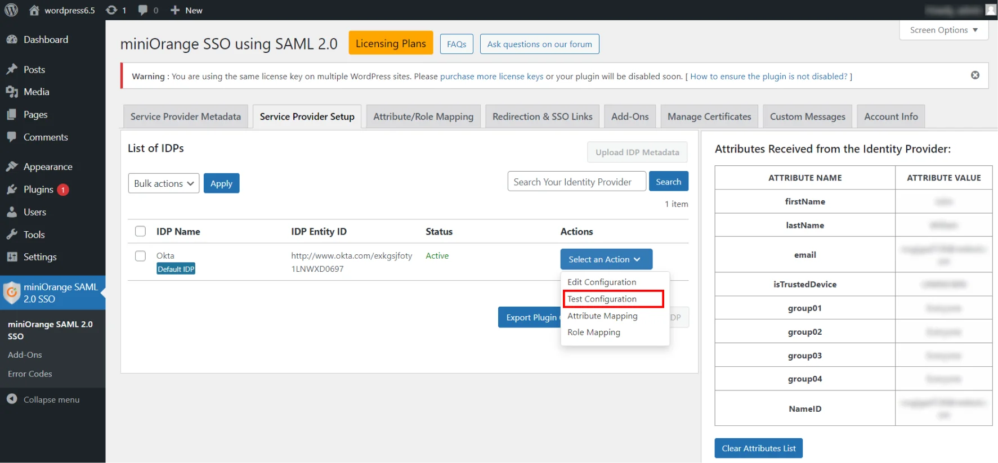The height and width of the screenshot is (463, 998).
Task: Sort by IDP Name column header
Action: pyautogui.click(x=178, y=231)
